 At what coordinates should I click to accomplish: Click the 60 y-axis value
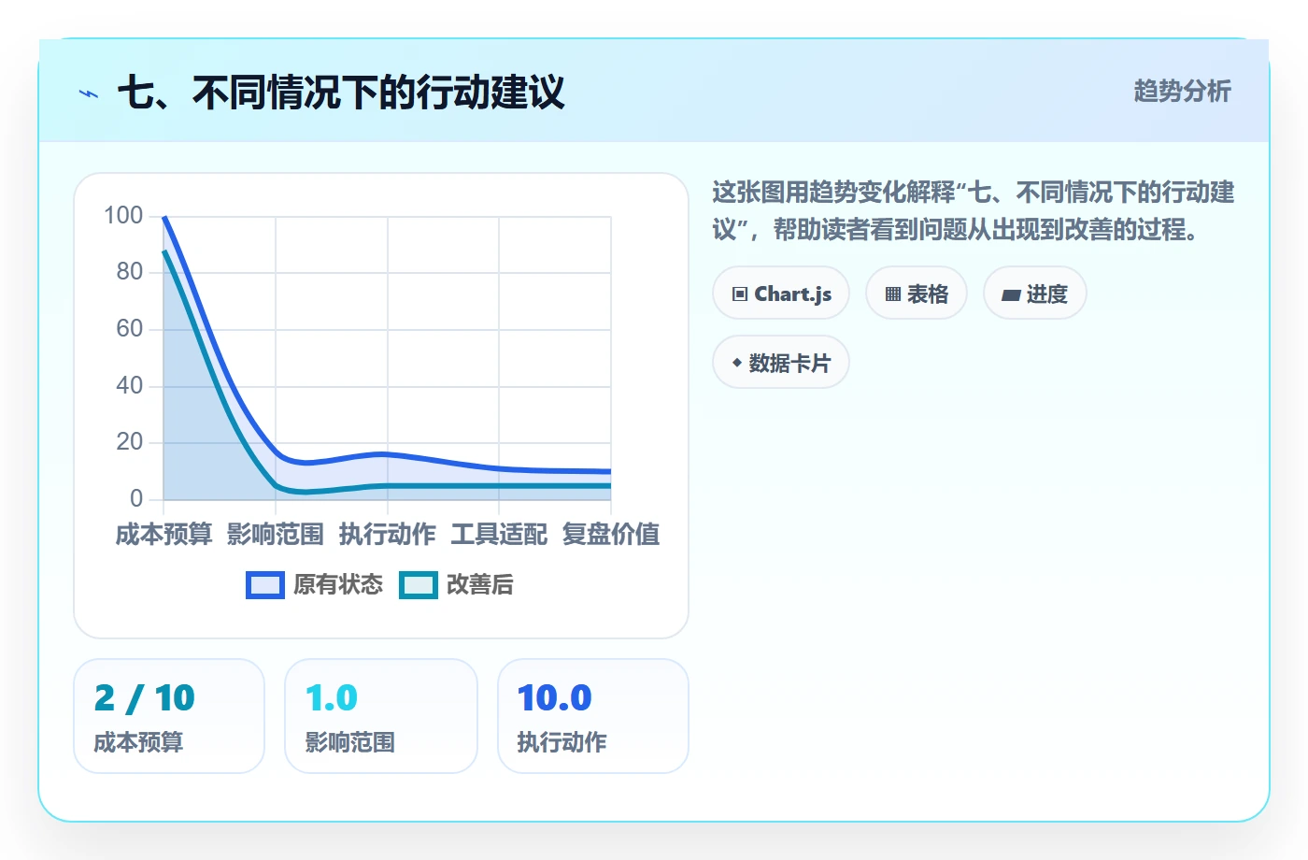coord(130,329)
